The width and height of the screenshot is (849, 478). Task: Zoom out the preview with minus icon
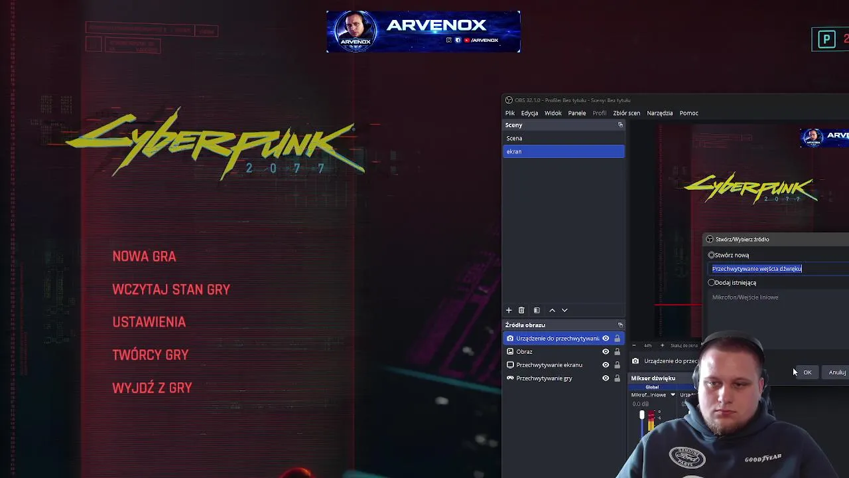coord(633,345)
